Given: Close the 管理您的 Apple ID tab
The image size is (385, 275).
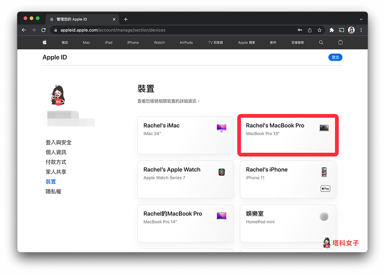Looking at the screenshot, I should (114, 19).
